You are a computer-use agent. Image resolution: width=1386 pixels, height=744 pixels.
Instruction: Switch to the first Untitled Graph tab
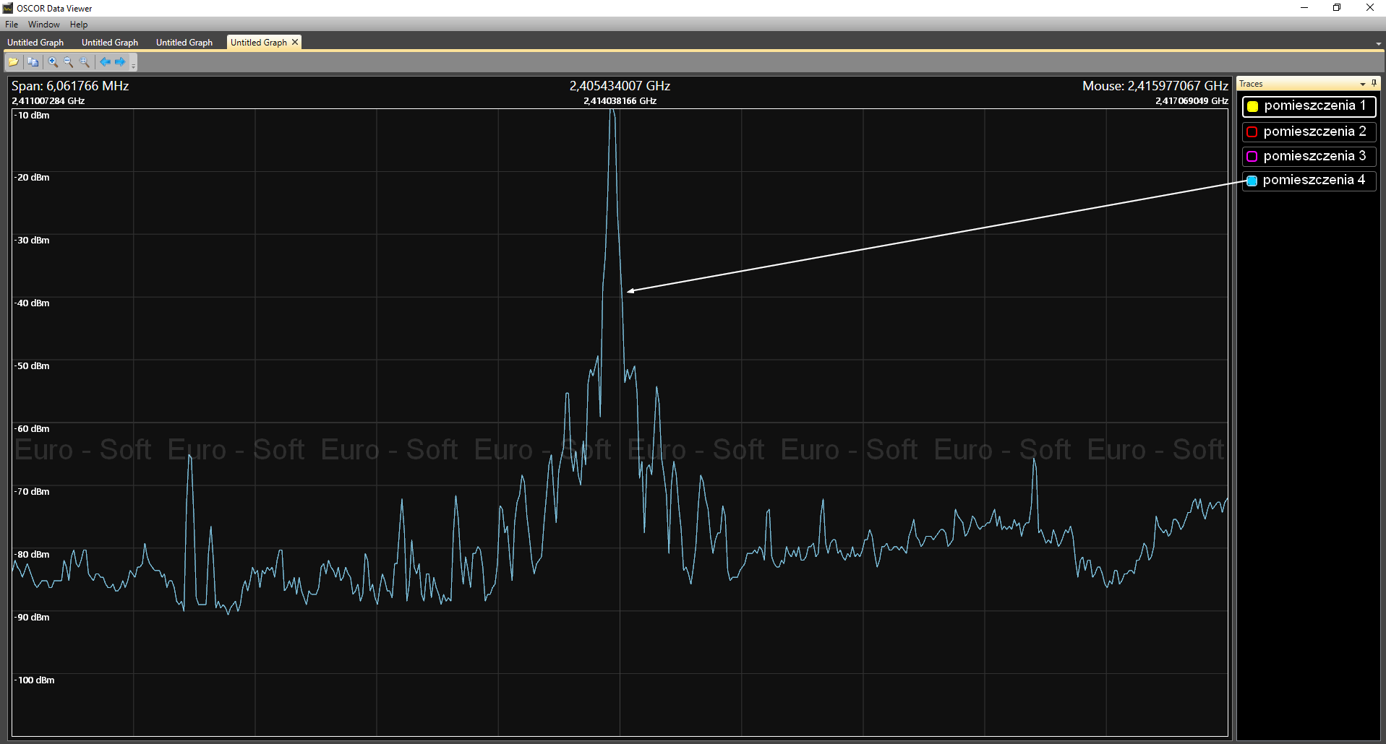35,43
